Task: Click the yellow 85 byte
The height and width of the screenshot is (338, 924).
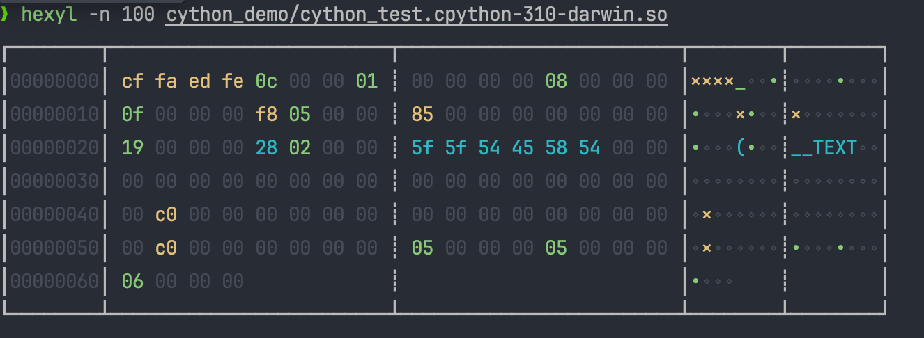Action: [x=422, y=115]
